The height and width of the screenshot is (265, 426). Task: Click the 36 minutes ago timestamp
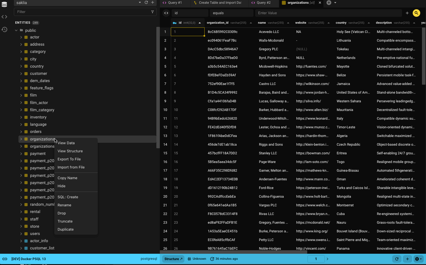(x=224, y=259)
